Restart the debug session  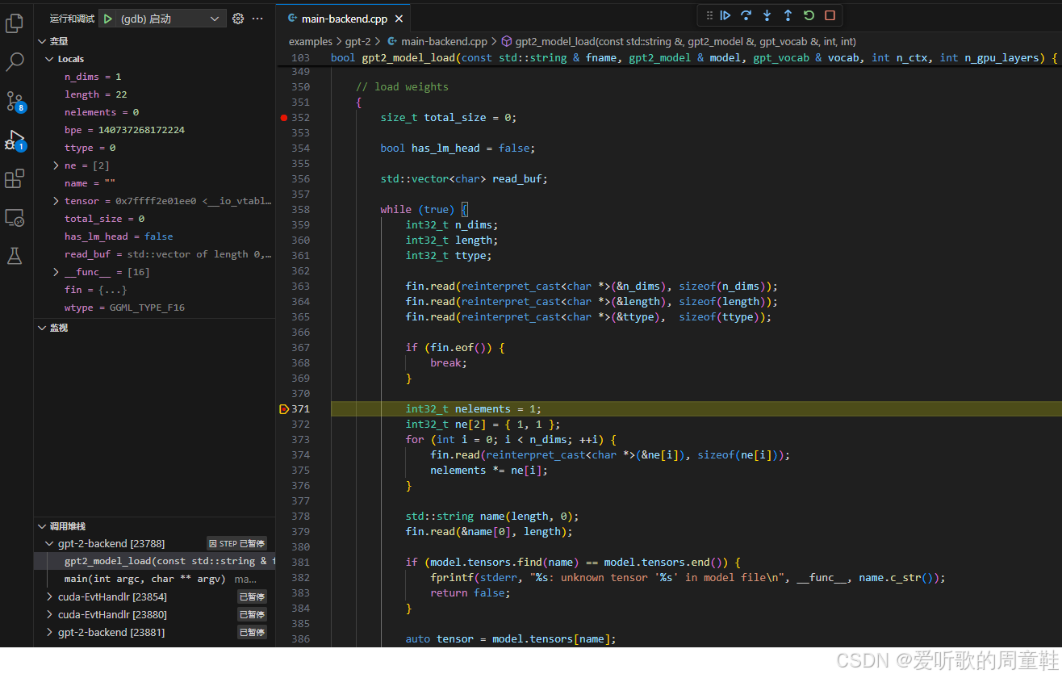click(809, 15)
